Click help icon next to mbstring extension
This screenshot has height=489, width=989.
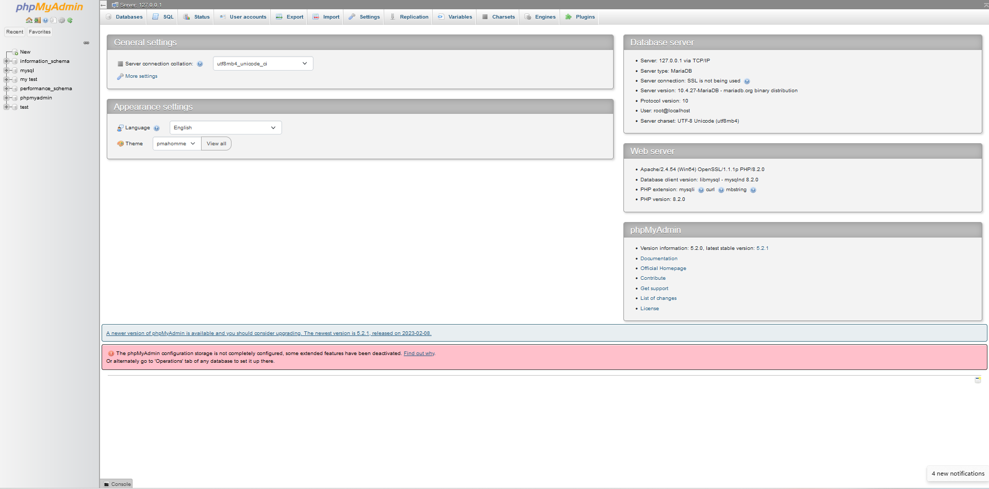tap(753, 190)
